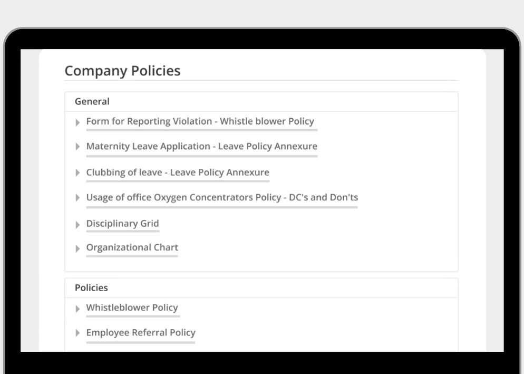The width and height of the screenshot is (524, 374).
Task: Expand the Clubbing of leave arrow
Action: coord(77,172)
